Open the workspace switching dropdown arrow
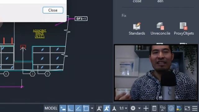Screen dimensions: 199x112 (x=139, y=108)
